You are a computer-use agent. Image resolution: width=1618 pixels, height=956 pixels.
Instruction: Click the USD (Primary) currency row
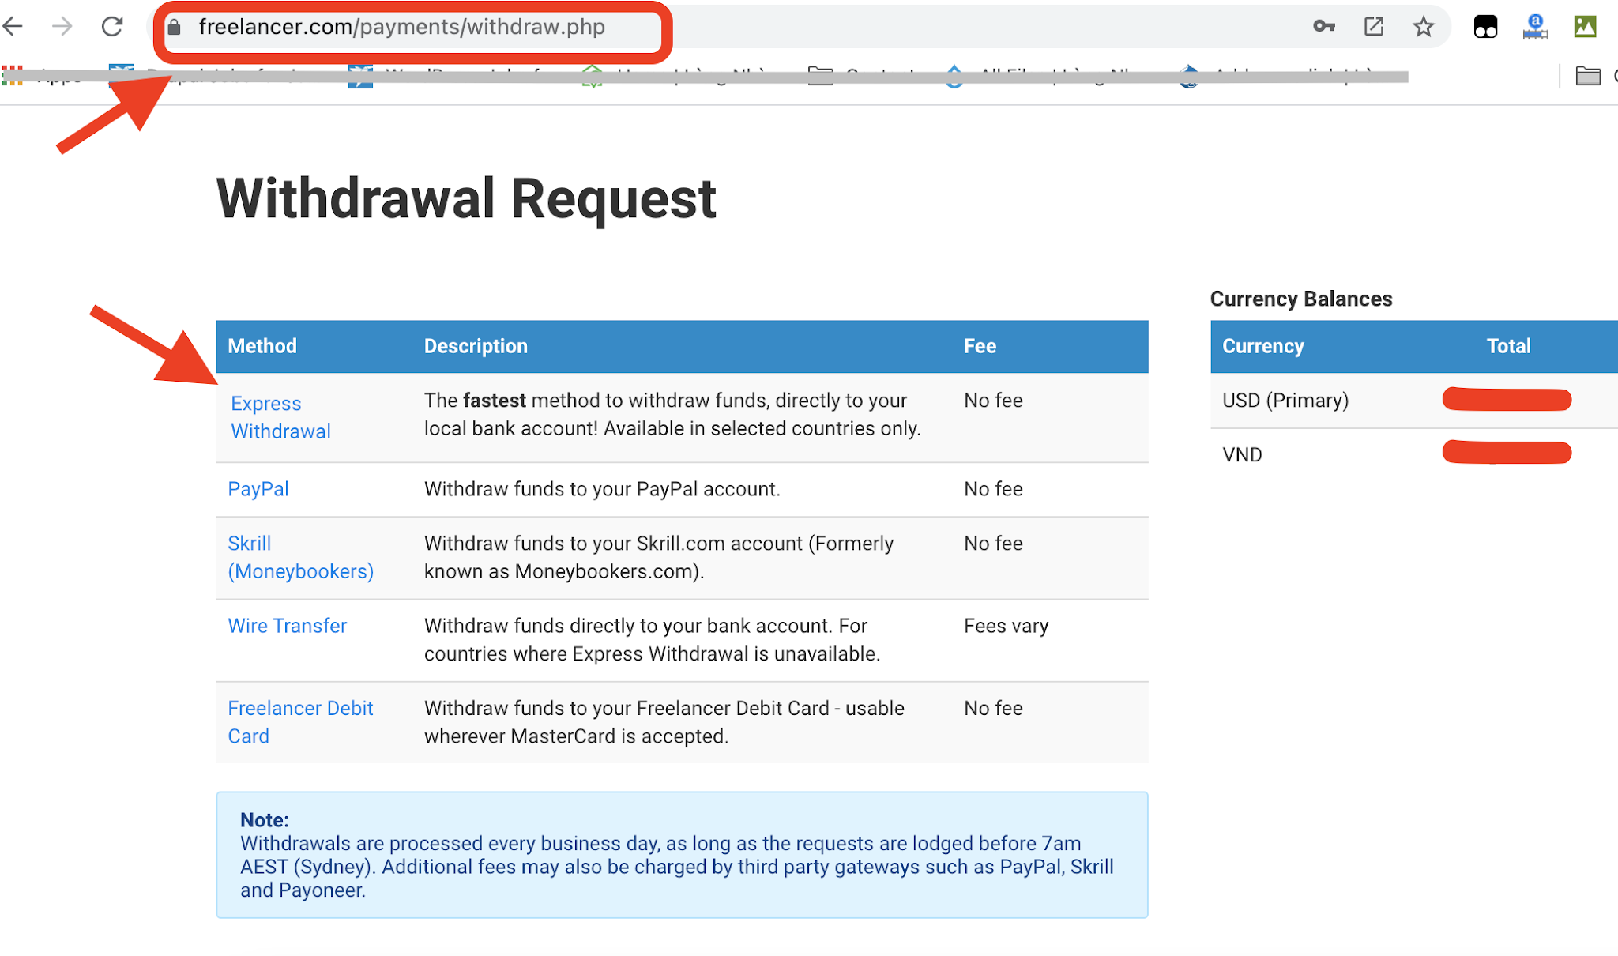pos(1285,401)
